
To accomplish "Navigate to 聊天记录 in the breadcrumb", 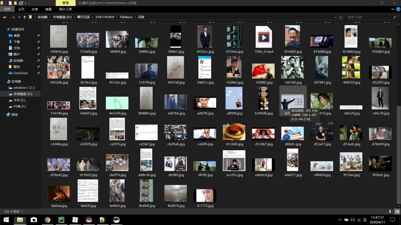I will coord(84,17).
